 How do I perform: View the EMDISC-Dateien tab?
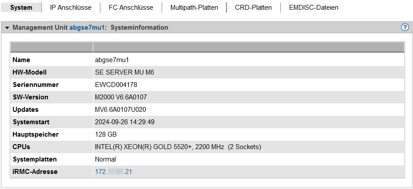314,8
